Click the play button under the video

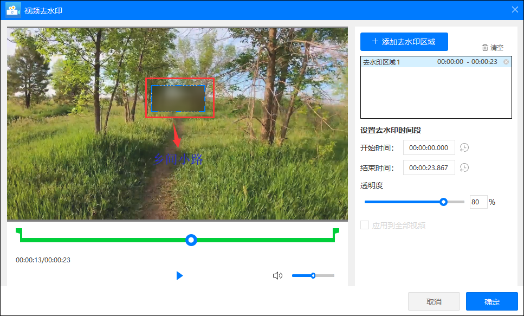tap(179, 276)
